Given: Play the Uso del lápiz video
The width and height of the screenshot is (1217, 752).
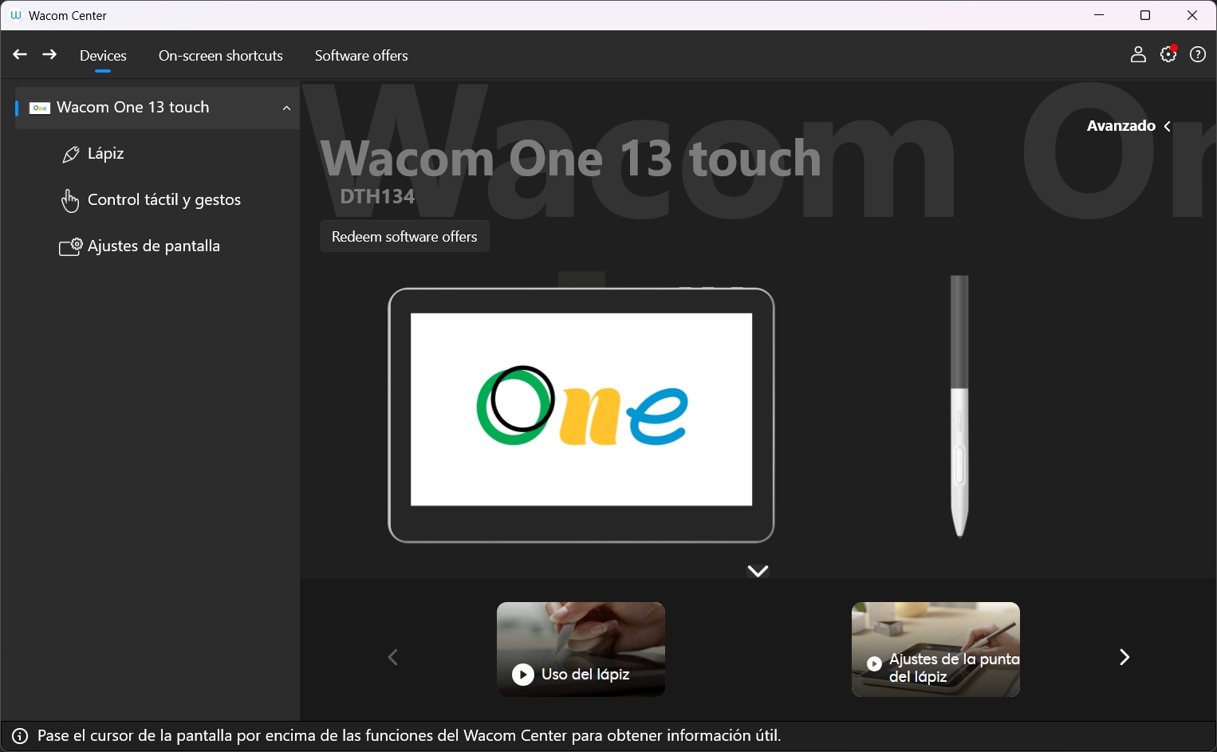Looking at the screenshot, I should 523,675.
